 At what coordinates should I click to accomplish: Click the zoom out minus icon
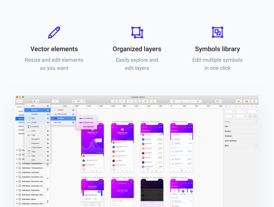click(74, 101)
